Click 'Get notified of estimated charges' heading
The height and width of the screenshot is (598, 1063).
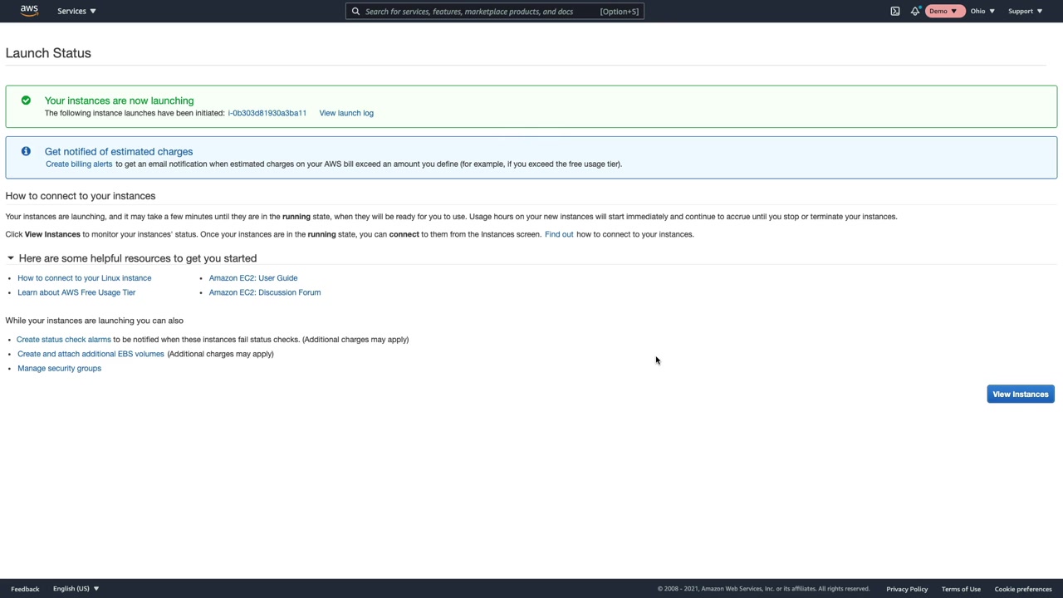point(119,151)
